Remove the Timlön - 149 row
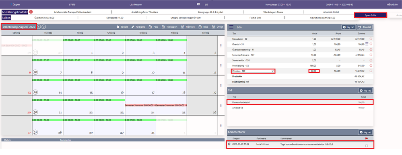Image resolution: width=402 pixels, height=155 pixels. [x=371, y=71]
